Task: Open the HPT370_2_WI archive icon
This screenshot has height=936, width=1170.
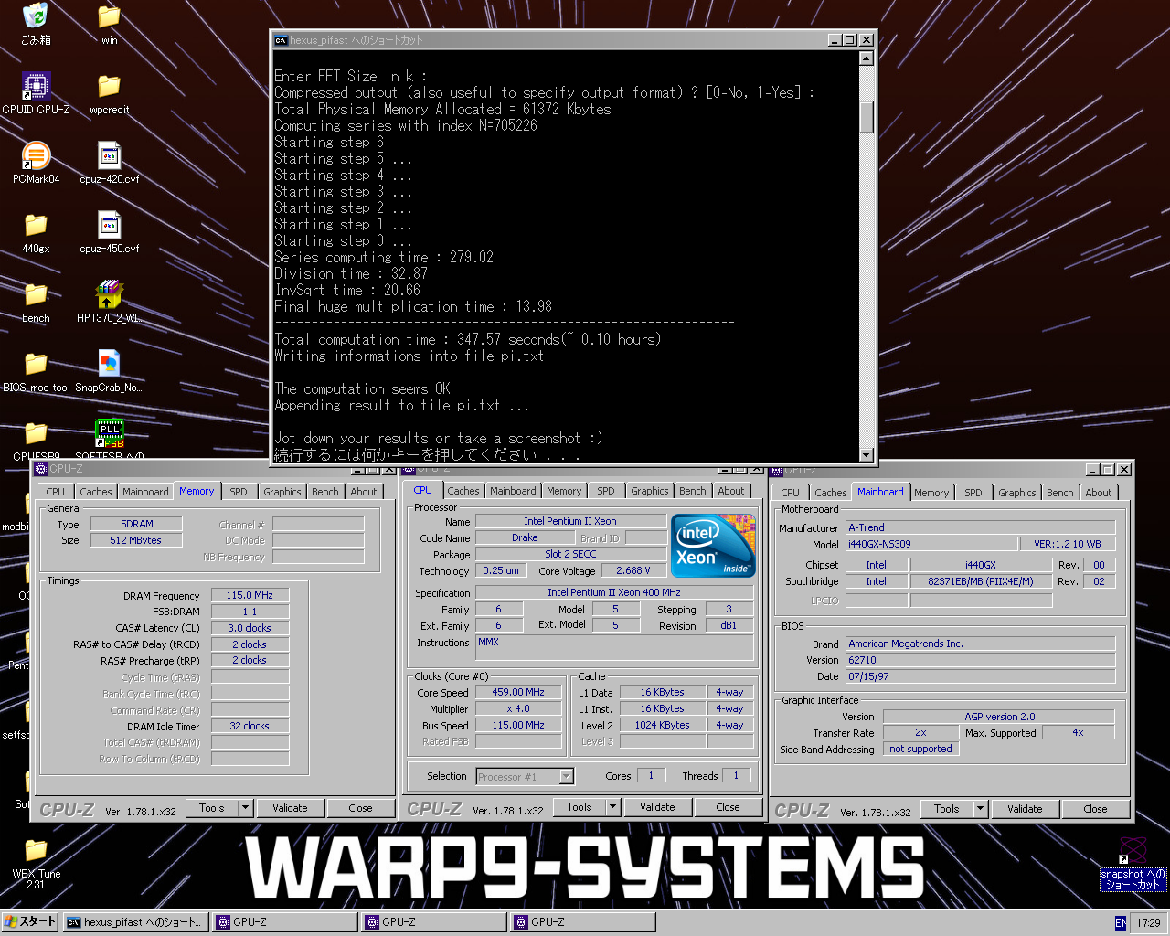Action: [x=109, y=294]
